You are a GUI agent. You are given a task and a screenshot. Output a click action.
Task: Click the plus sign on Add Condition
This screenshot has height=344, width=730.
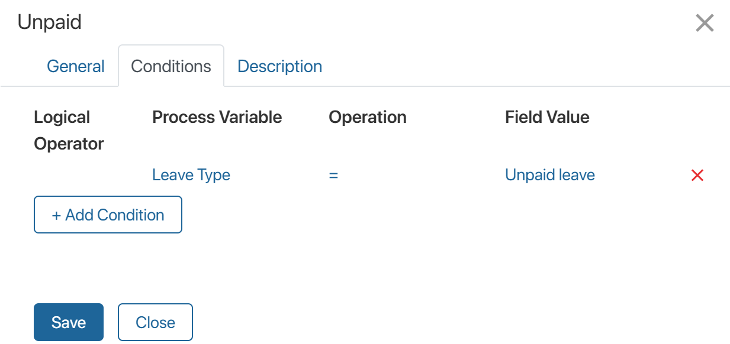57,215
